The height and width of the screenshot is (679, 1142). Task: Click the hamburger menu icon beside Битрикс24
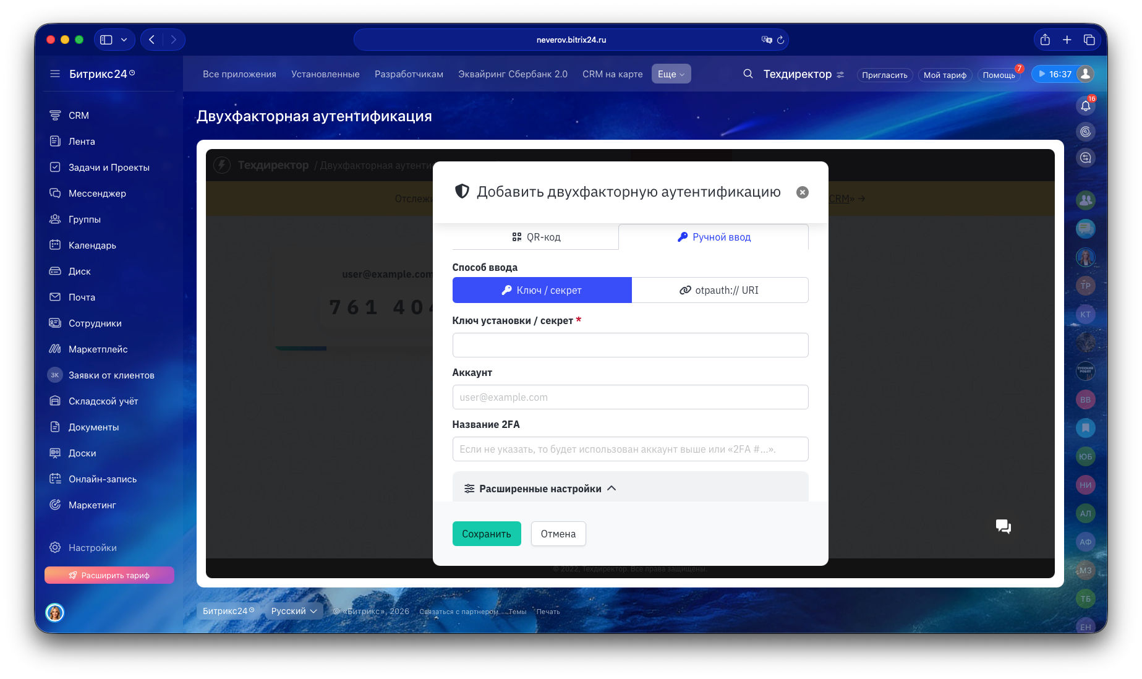(55, 74)
